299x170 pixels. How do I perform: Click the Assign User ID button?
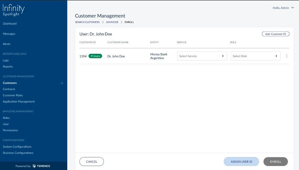point(241,162)
